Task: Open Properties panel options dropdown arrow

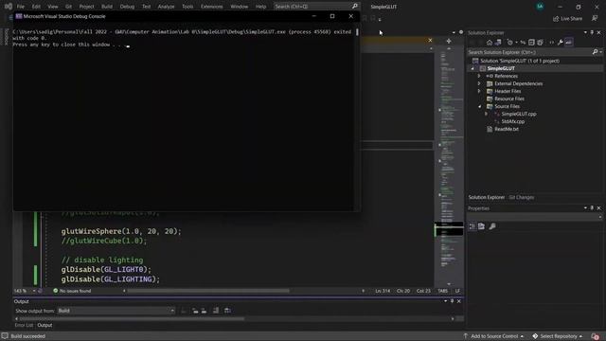Action: point(585,208)
